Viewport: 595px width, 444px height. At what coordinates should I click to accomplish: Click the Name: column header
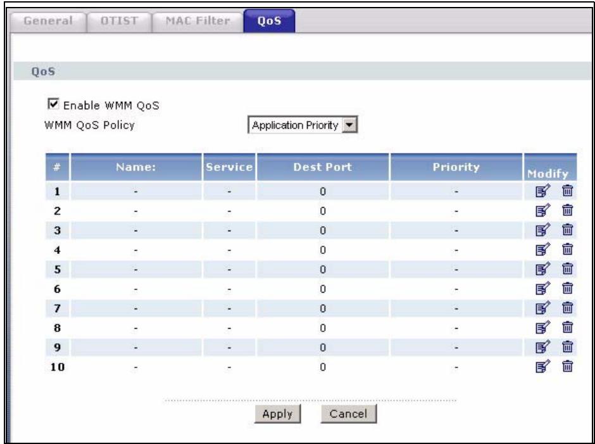(136, 167)
